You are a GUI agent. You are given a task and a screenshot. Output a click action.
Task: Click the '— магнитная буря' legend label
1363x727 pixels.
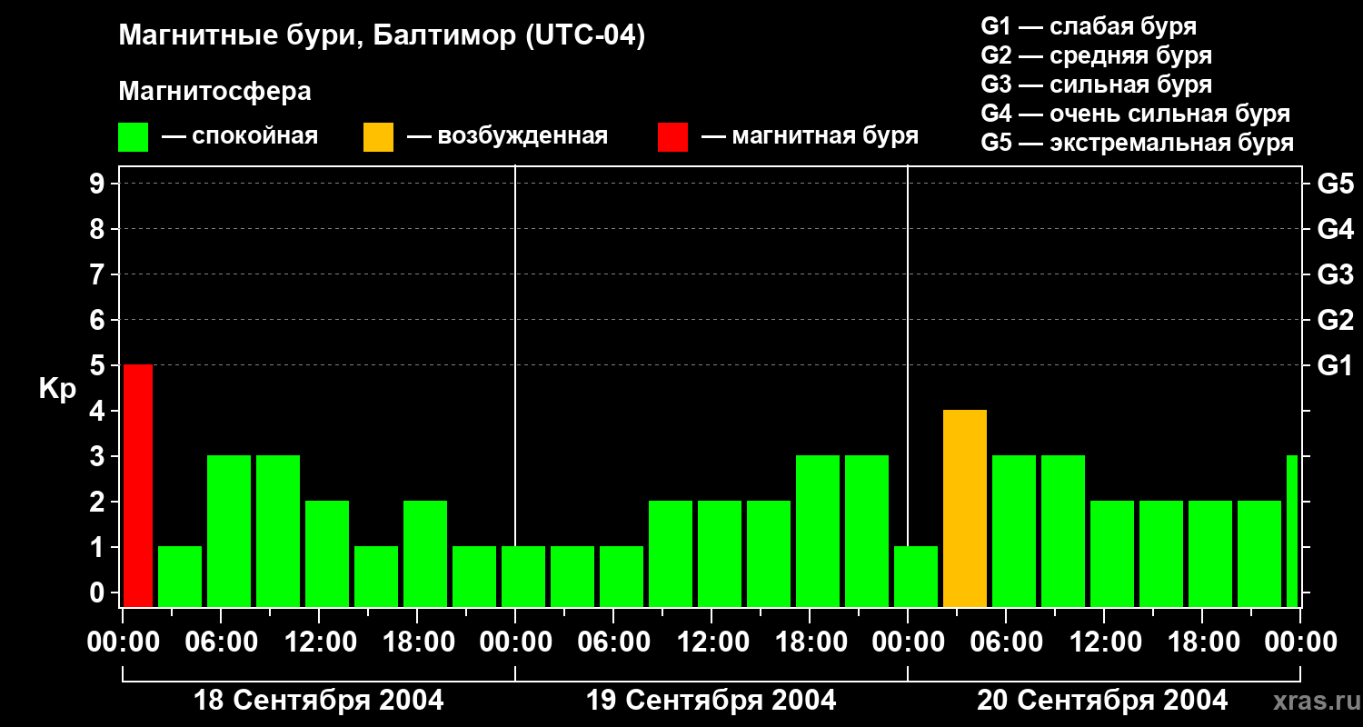(810, 136)
